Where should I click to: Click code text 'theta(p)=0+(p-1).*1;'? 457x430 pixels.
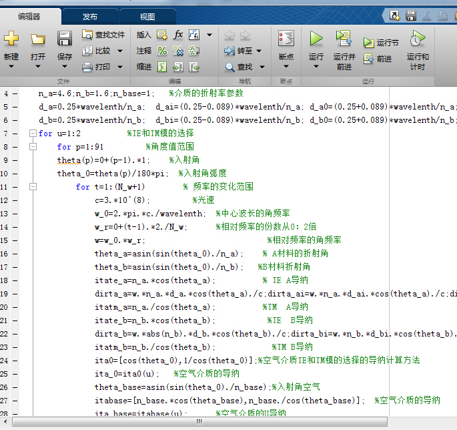tap(103, 160)
